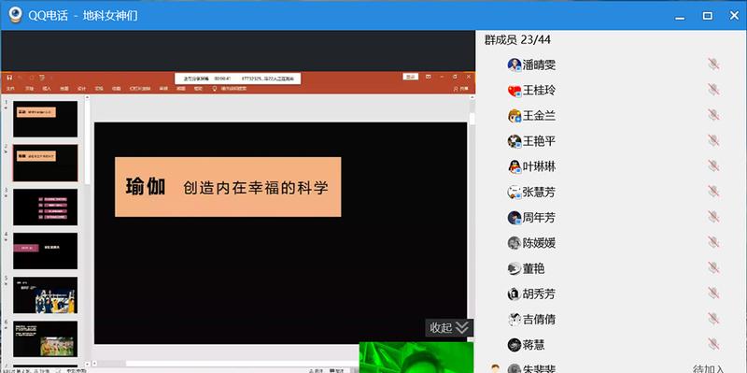Screen dimensions: 747x373
Task: Click the microphone icon beside 蒋慧
Action: (713, 344)
